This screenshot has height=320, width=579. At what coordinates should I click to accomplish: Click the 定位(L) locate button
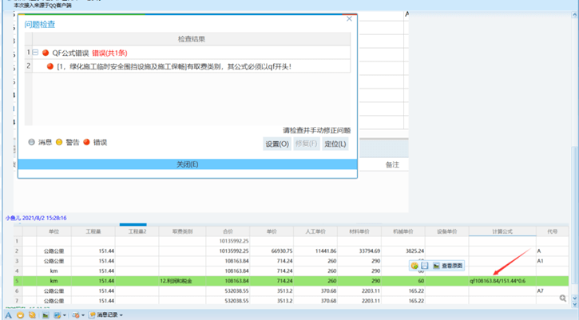coord(335,144)
